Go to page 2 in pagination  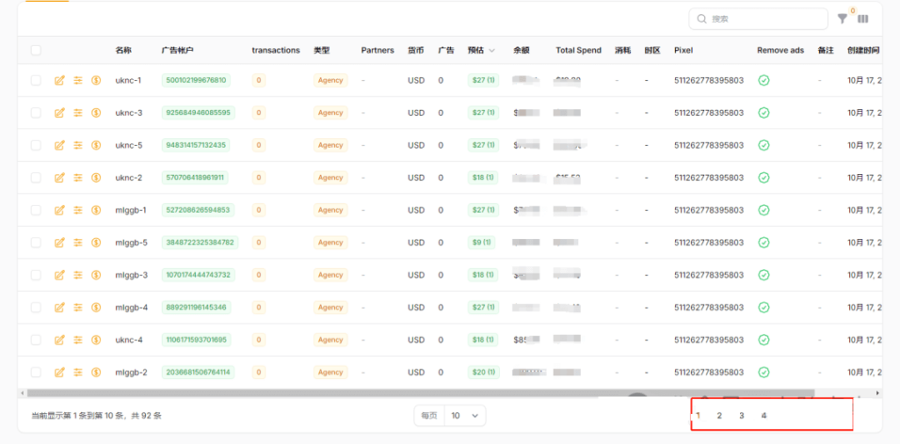(719, 416)
